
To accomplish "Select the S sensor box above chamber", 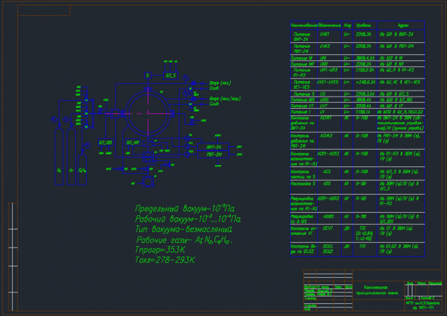I will pyautogui.click(x=148, y=76).
